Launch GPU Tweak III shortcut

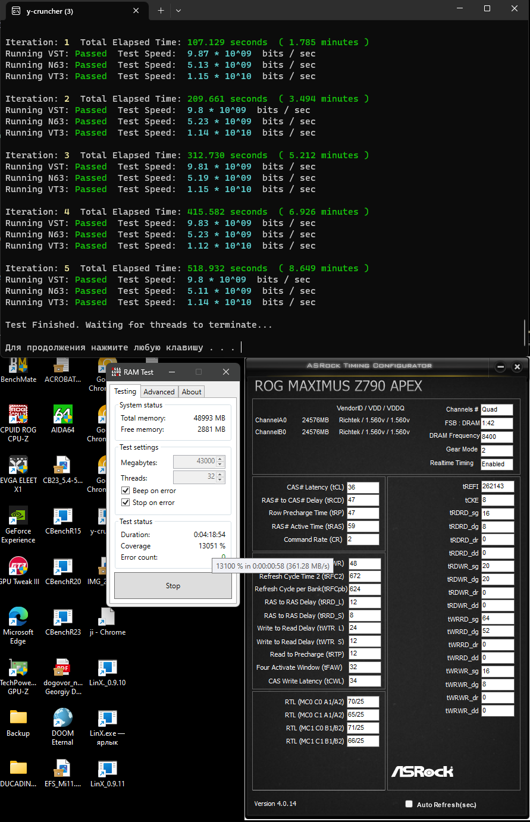[18, 571]
